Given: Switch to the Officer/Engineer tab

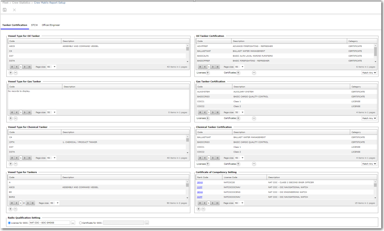Looking at the screenshot, I should point(51,25).
